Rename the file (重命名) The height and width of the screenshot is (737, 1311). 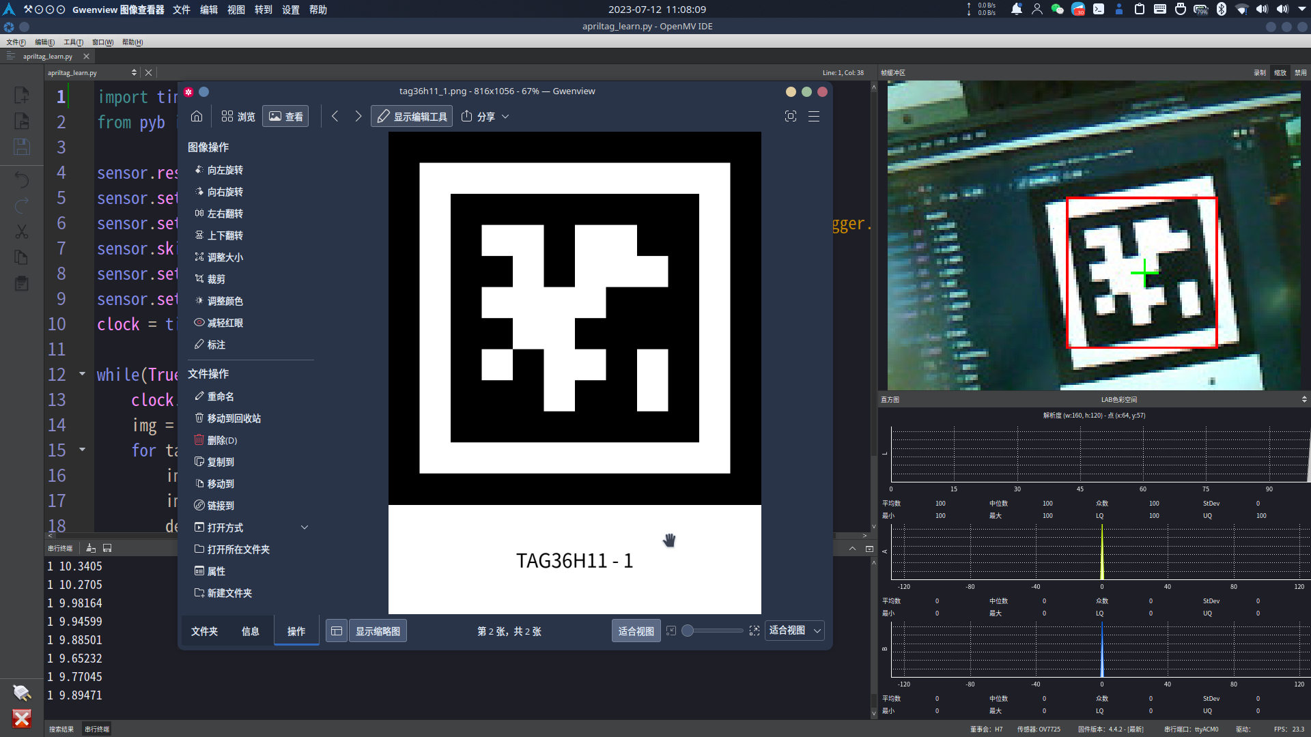(x=214, y=396)
